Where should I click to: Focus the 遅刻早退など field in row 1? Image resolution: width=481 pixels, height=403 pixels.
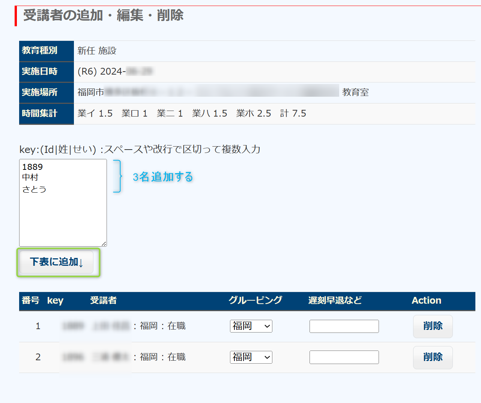344,326
